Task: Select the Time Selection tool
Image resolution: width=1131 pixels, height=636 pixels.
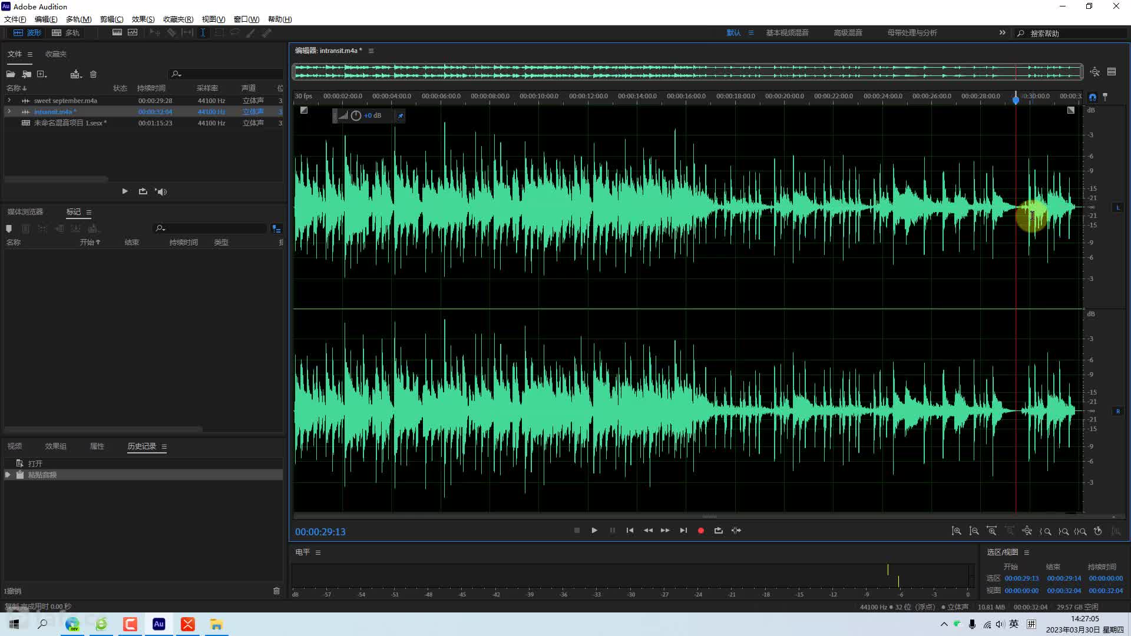Action: coord(203,32)
